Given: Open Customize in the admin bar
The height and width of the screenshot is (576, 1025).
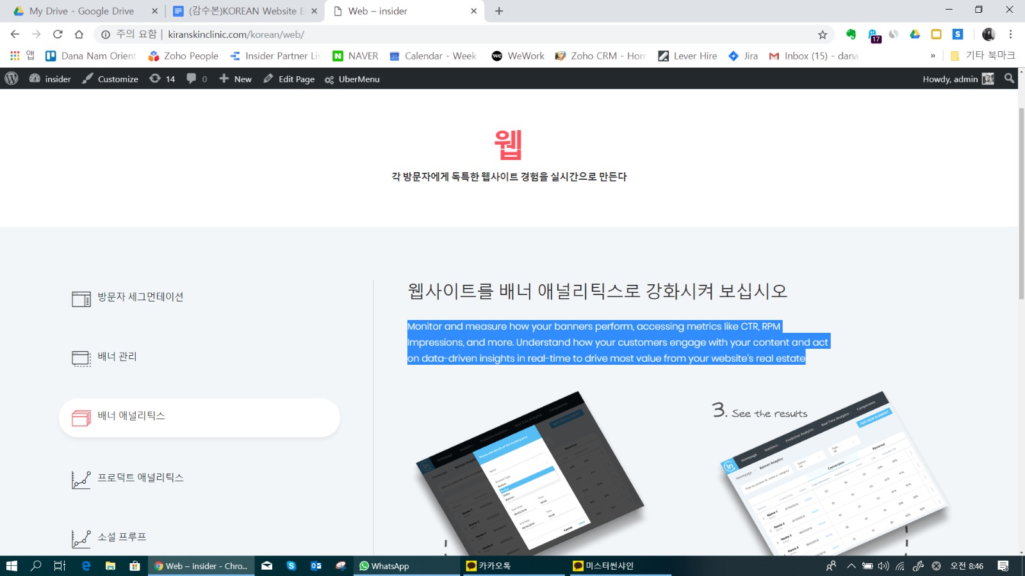Looking at the screenshot, I should point(110,79).
